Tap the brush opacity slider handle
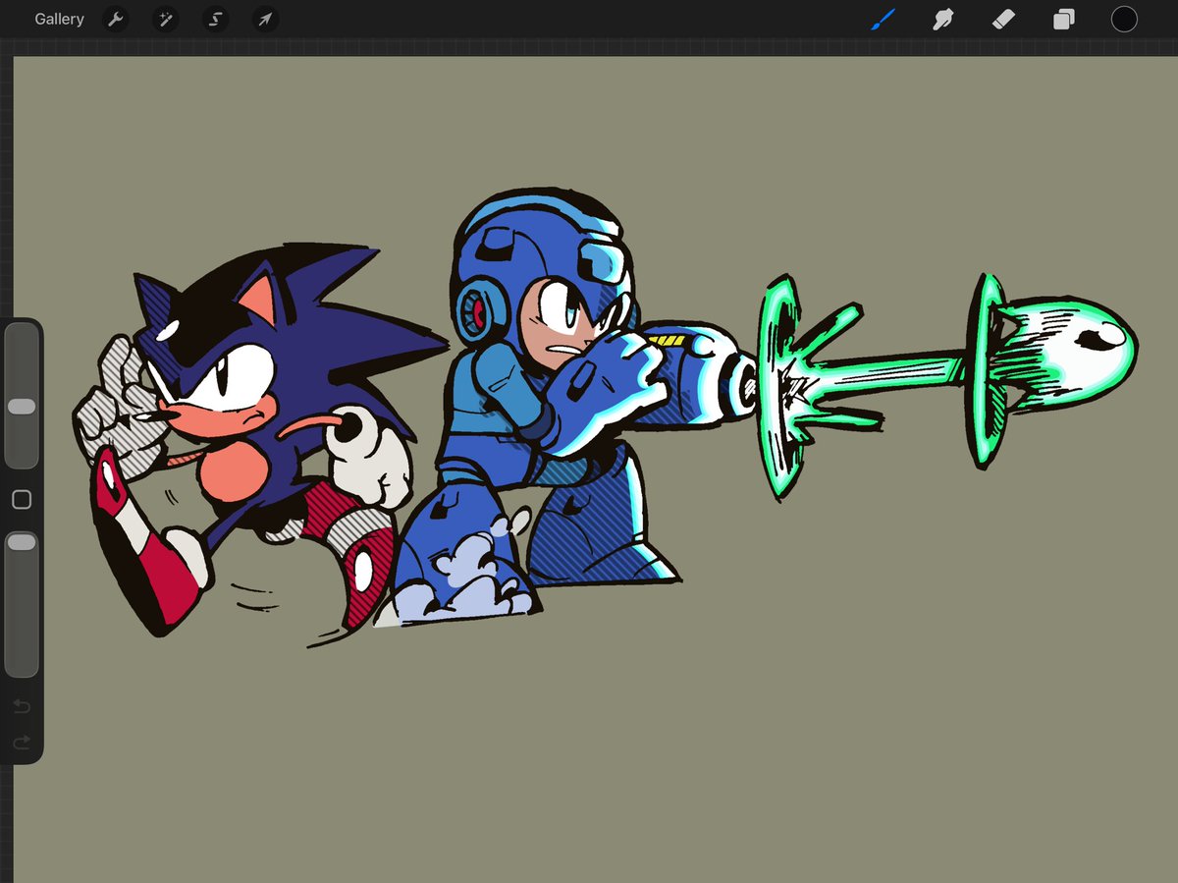This screenshot has height=883, width=1178. click(x=22, y=542)
